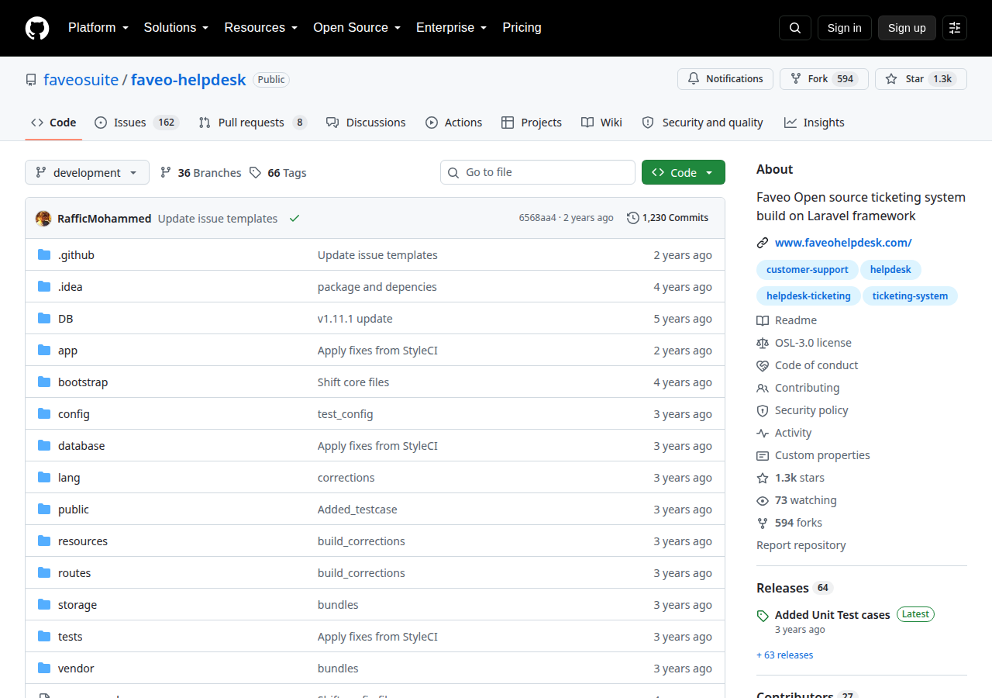The width and height of the screenshot is (992, 698).
Task: Open the green Code dropdown
Action: click(x=684, y=172)
